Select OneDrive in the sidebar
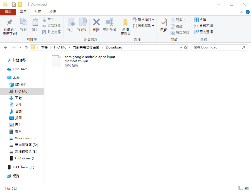251x192 pixels. [17, 69]
